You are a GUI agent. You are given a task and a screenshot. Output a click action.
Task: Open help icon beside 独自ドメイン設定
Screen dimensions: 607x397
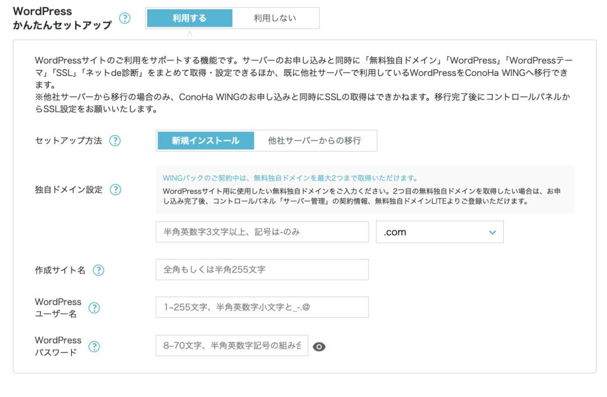(x=116, y=190)
